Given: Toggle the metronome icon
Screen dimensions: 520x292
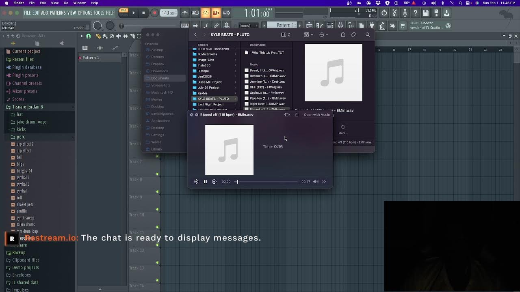Looking at the screenshot, I should [185, 13].
